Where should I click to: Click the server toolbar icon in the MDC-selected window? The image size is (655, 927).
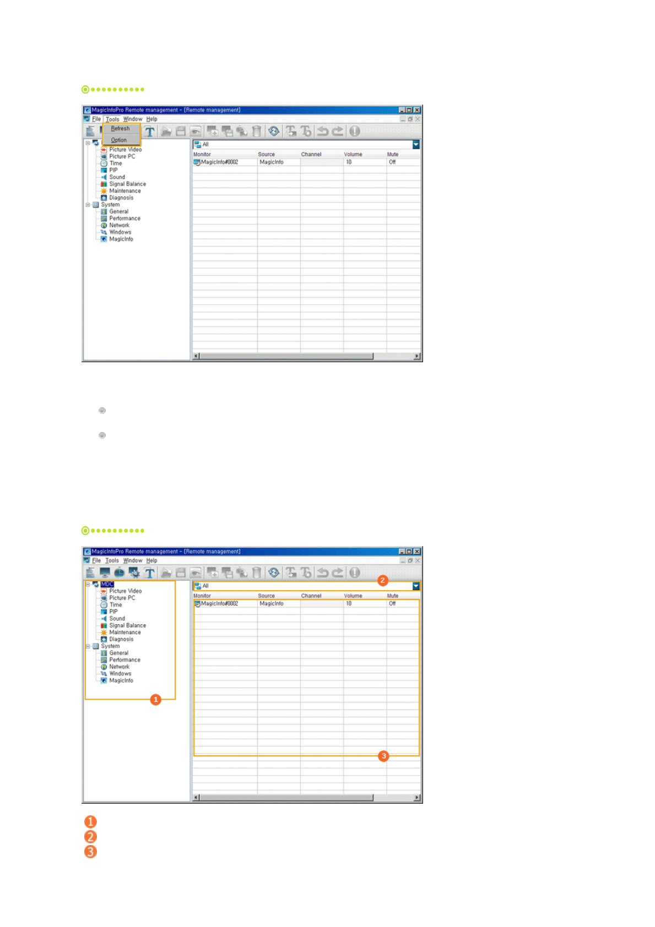(90, 572)
